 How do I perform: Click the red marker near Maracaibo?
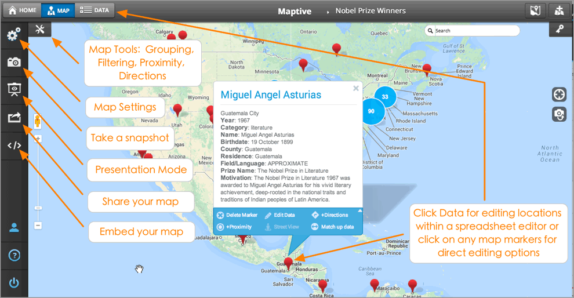[x=374, y=285]
